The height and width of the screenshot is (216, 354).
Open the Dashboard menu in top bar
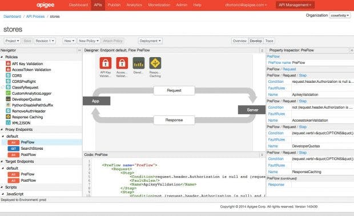coord(78,5)
